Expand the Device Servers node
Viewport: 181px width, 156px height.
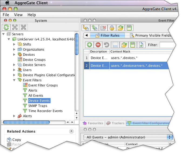click(x=14, y=65)
